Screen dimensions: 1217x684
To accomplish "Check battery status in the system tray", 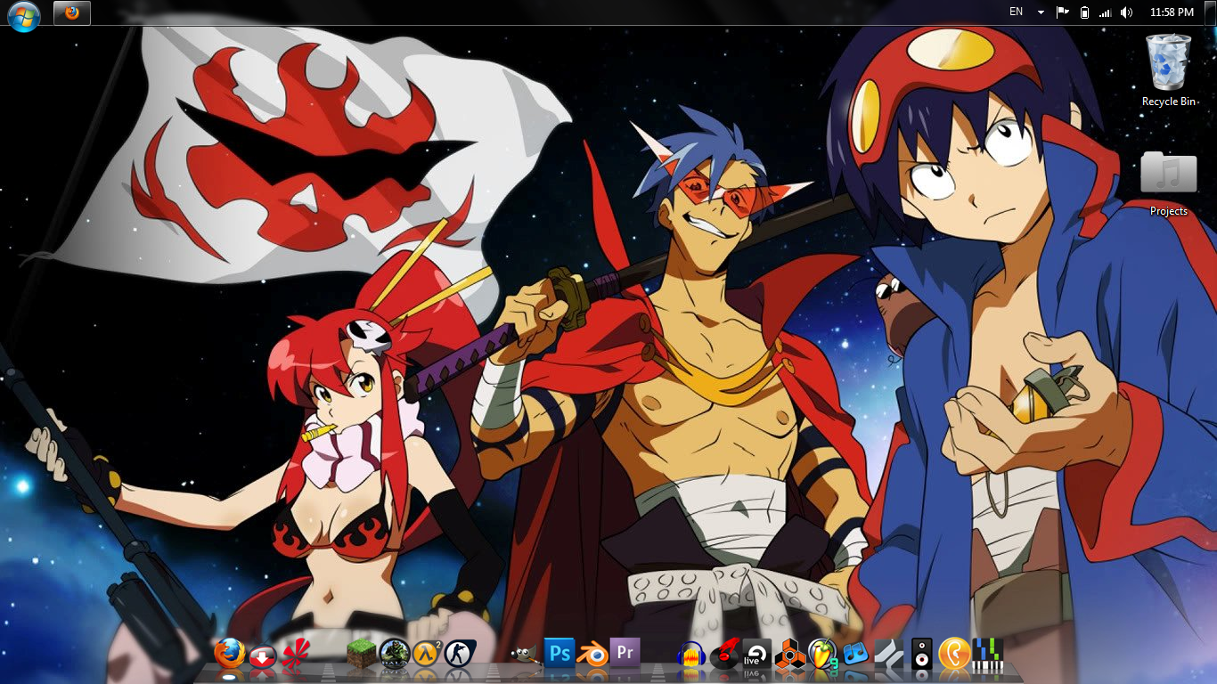I will pos(1083,12).
